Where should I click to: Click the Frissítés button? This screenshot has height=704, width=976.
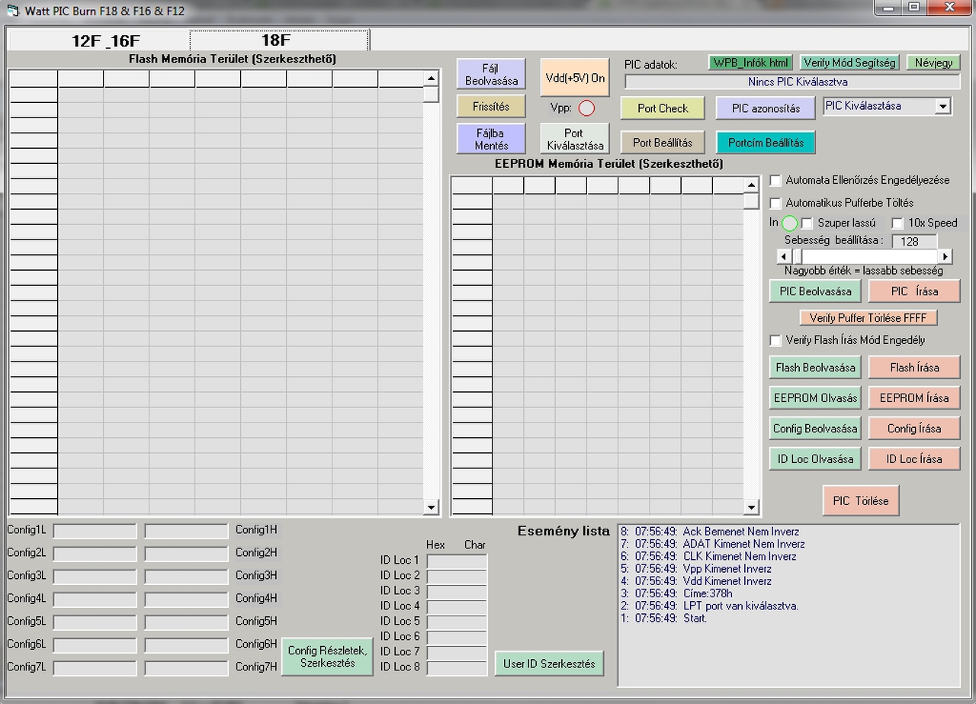491,107
